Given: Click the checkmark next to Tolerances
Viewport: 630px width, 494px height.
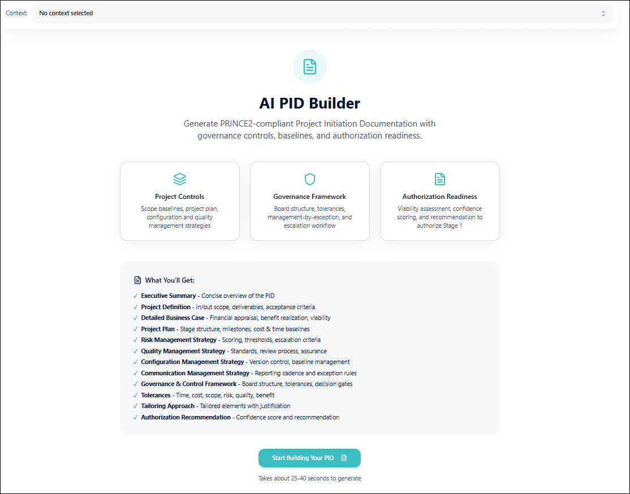Looking at the screenshot, I should point(135,396).
